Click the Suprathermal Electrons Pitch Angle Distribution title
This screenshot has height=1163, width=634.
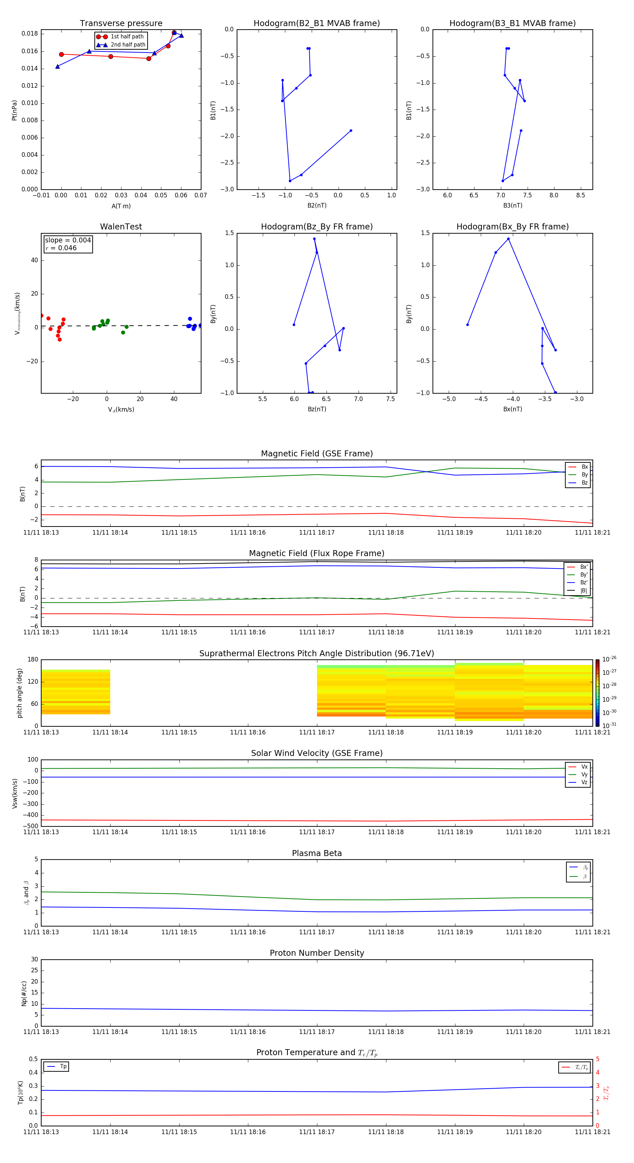317,654
